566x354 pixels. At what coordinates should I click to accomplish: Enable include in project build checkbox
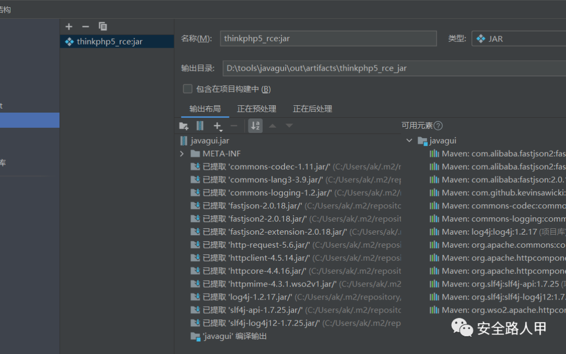coord(188,89)
